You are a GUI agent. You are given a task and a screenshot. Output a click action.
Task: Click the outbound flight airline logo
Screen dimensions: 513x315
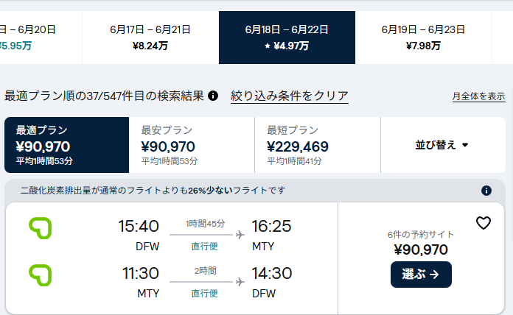coord(40,227)
